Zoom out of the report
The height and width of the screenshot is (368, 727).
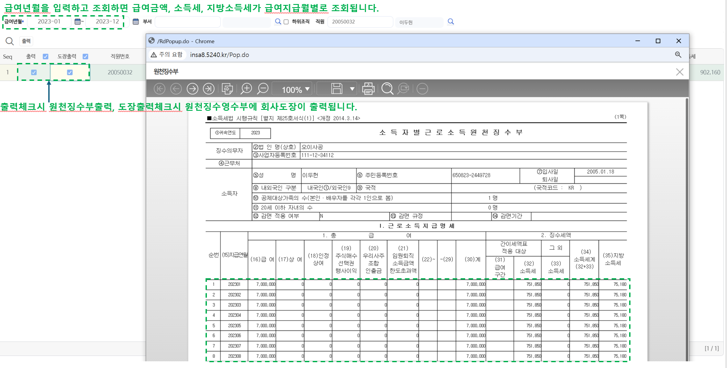point(263,89)
